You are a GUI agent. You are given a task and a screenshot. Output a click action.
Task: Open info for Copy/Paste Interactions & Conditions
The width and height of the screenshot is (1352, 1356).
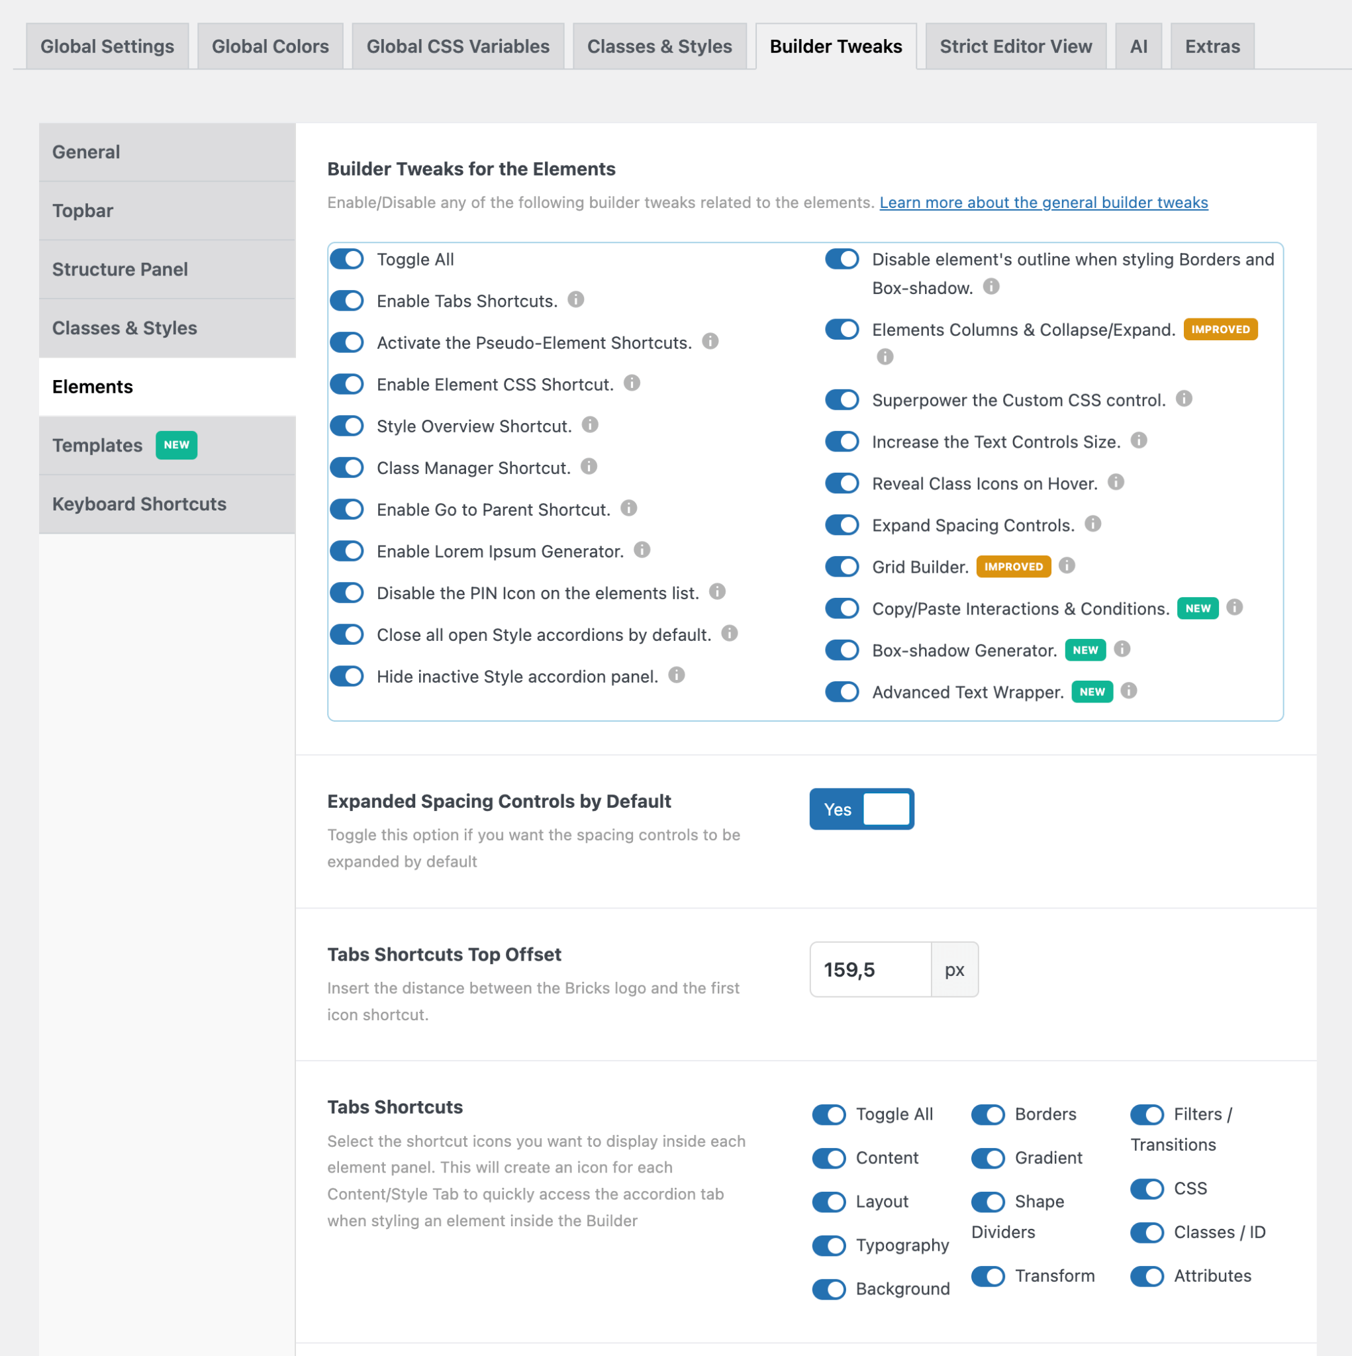click(x=1235, y=608)
